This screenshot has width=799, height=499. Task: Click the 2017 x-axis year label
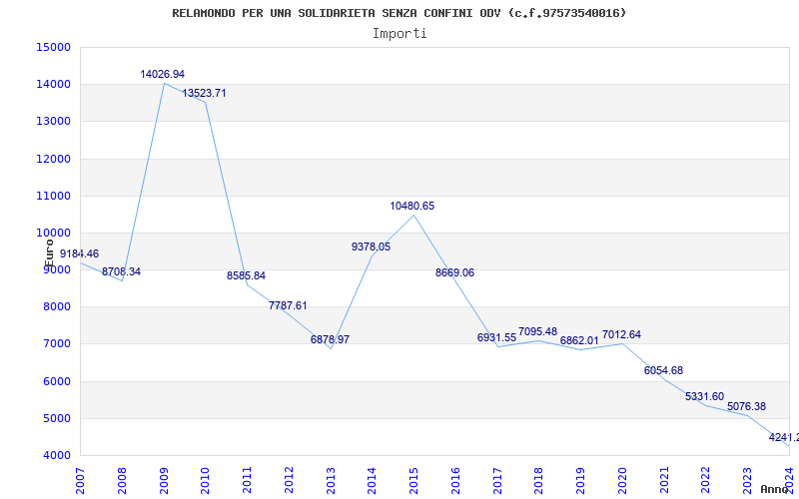click(497, 481)
